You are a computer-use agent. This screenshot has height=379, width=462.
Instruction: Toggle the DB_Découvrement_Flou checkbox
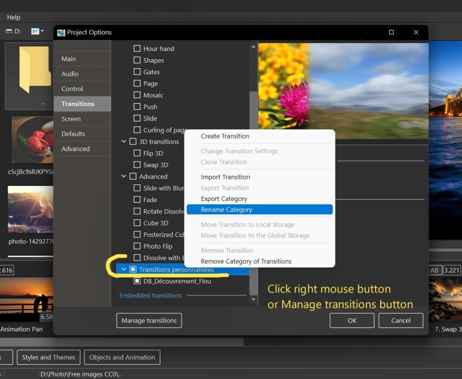(137, 281)
